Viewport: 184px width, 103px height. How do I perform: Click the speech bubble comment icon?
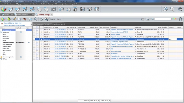[30, 19]
